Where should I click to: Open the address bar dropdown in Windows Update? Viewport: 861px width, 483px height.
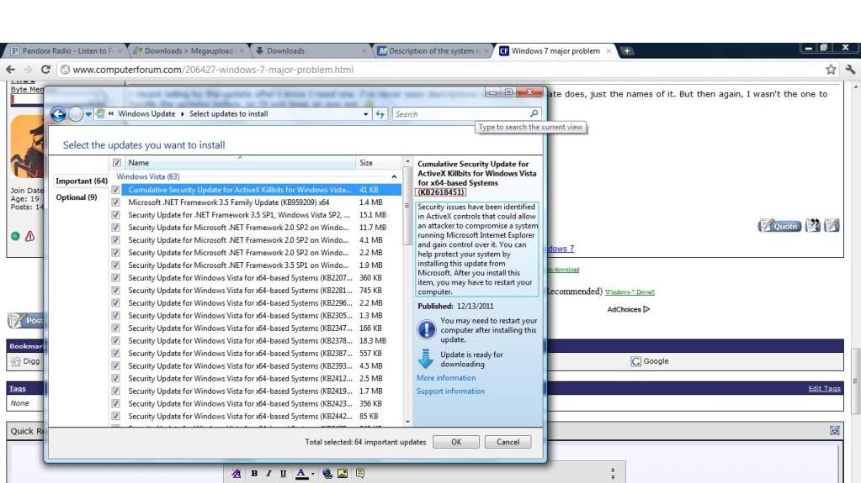pyautogui.click(x=366, y=114)
